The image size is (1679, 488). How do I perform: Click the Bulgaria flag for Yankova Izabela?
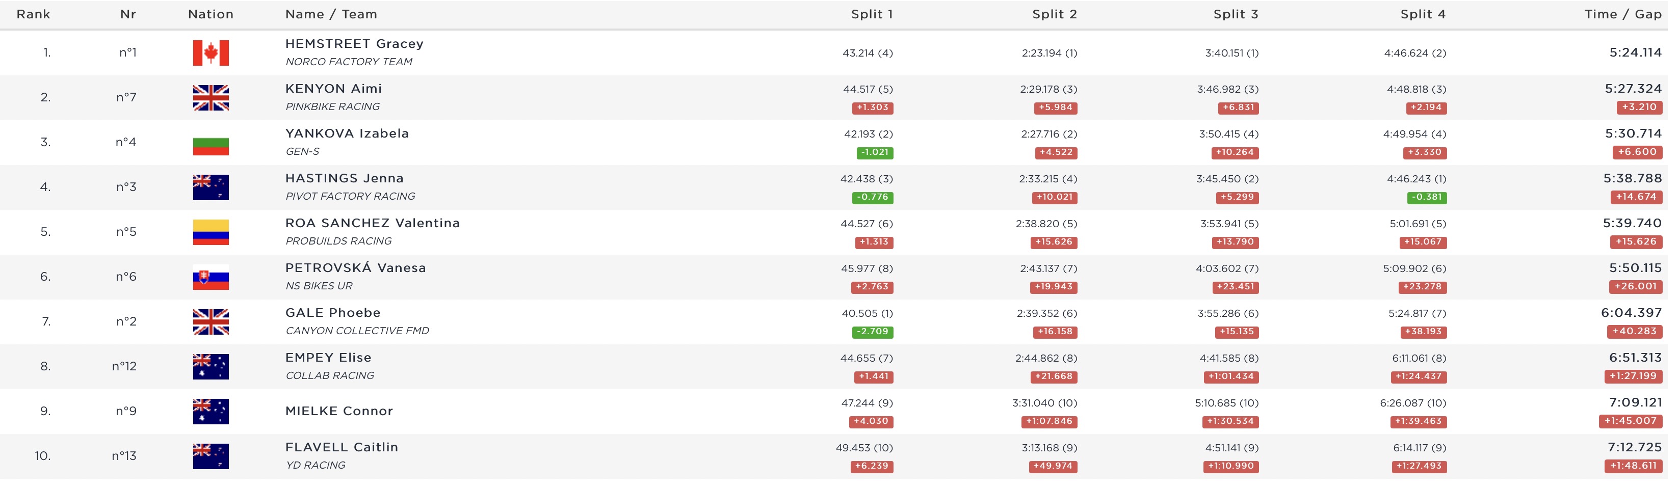coord(211,143)
